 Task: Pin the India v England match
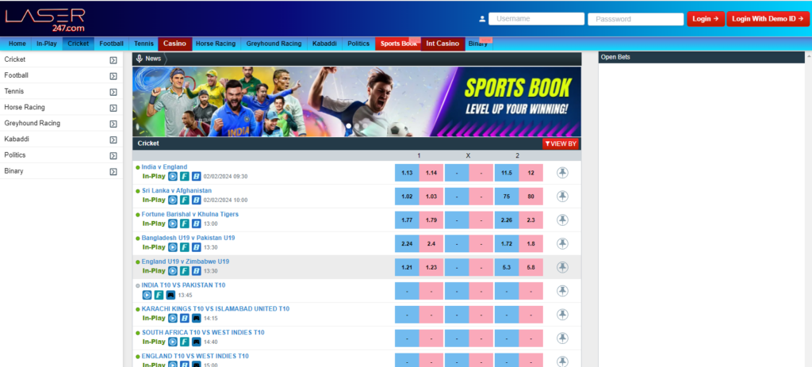click(x=562, y=173)
